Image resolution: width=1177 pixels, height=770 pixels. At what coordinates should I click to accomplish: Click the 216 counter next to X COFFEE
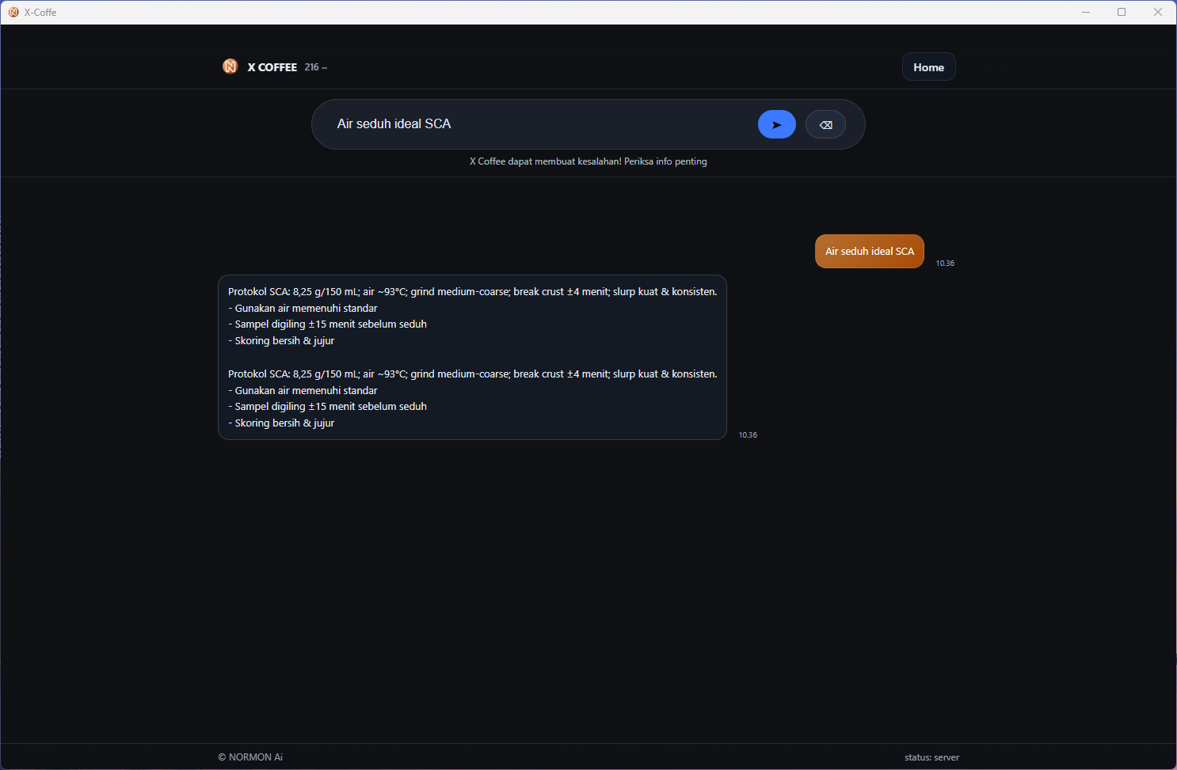point(315,67)
